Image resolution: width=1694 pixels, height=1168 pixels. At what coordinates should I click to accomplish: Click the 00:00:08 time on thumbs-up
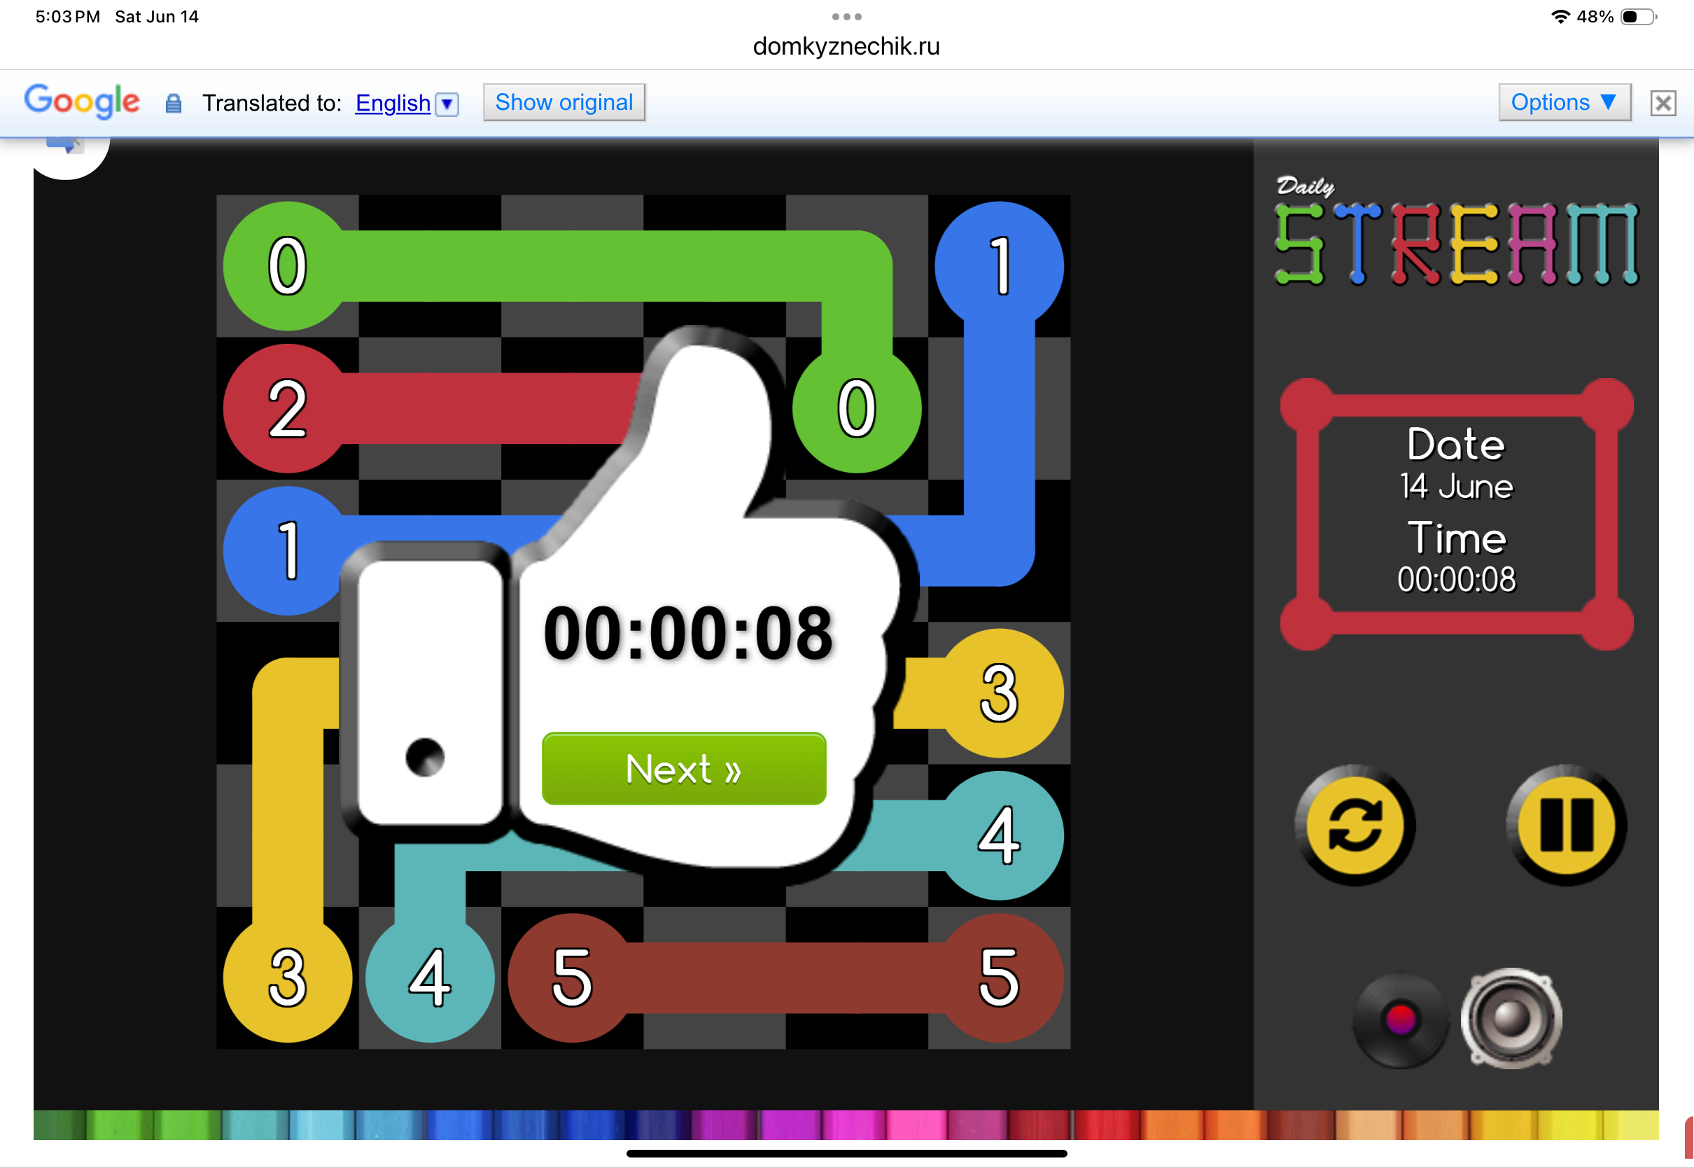pyautogui.click(x=687, y=634)
